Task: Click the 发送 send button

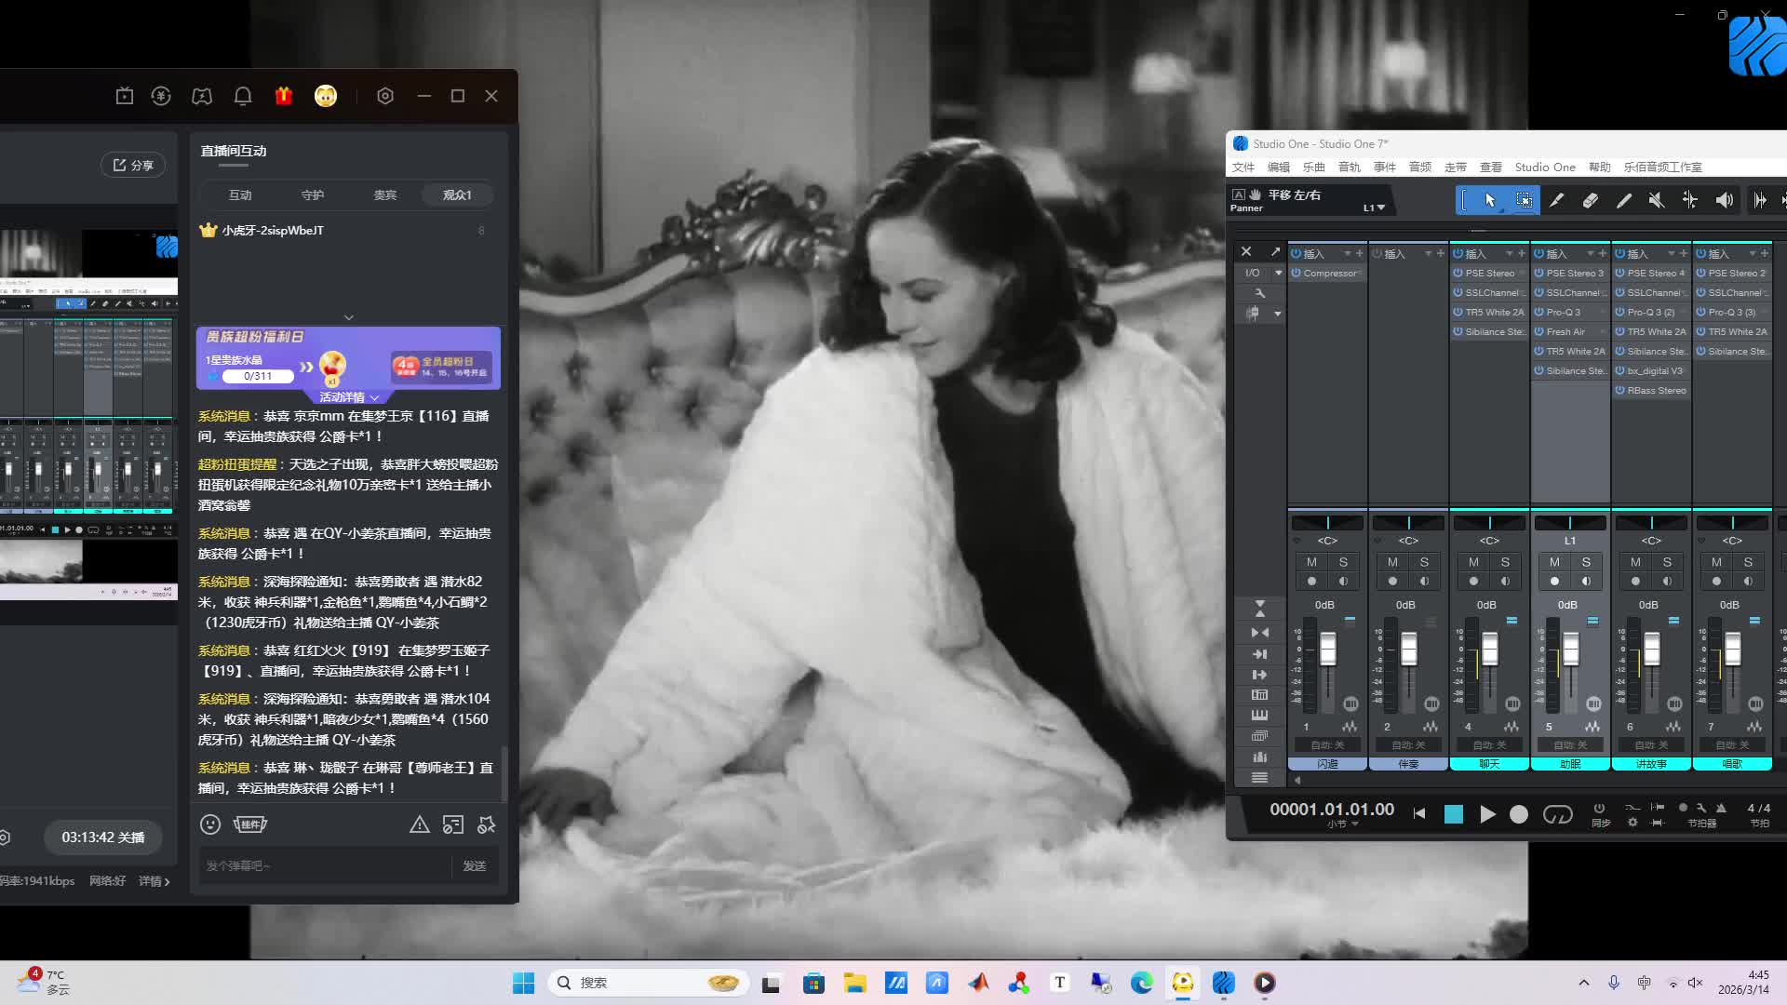Action: (x=475, y=865)
